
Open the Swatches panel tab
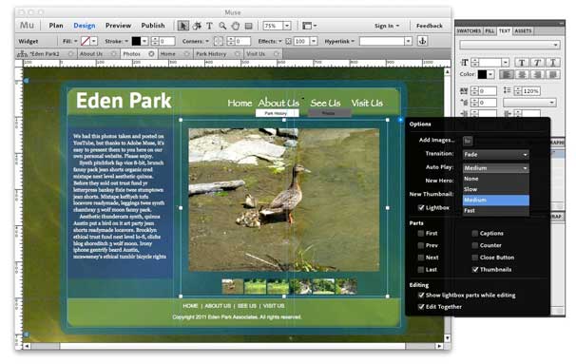469,31
